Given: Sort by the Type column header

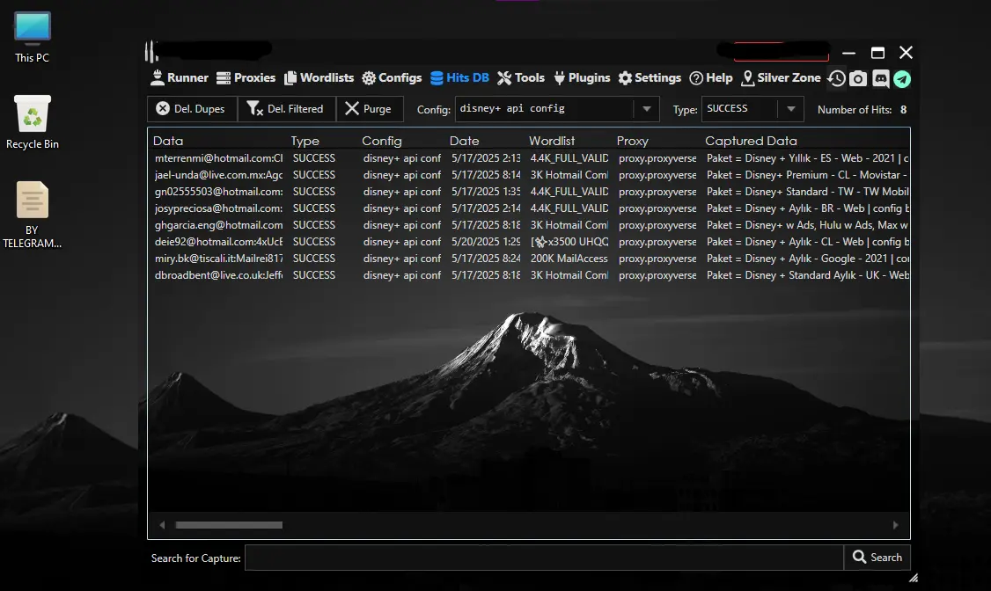Looking at the screenshot, I should [x=305, y=141].
